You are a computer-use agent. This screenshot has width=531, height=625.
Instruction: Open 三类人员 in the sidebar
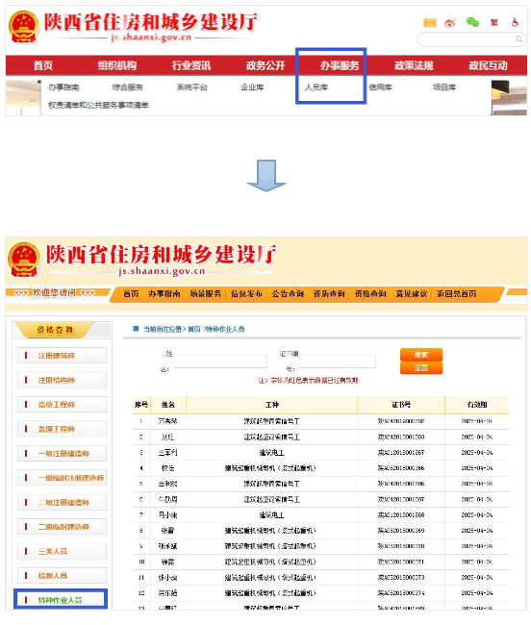click(x=62, y=551)
